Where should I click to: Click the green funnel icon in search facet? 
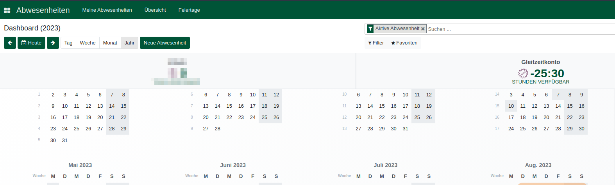coord(370,29)
